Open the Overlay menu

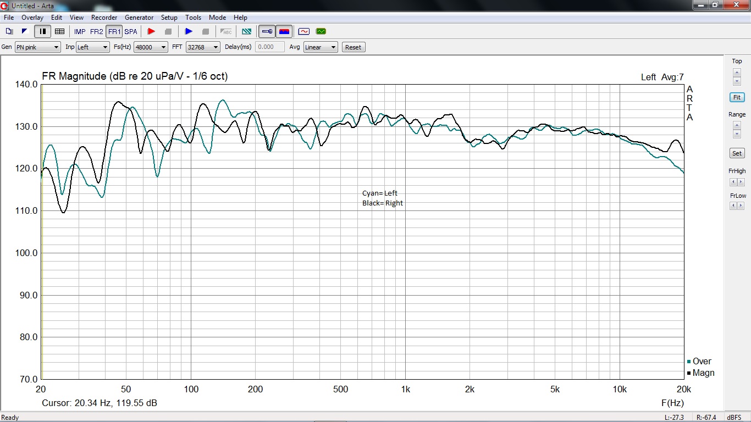[x=32, y=18]
